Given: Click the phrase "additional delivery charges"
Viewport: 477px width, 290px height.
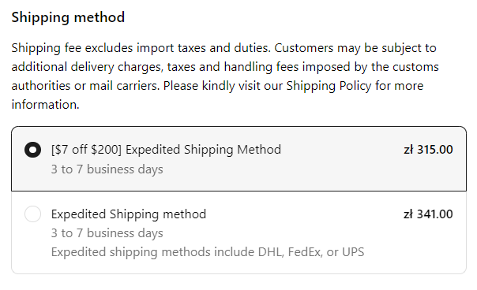Looking at the screenshot, I should [87, 67].
